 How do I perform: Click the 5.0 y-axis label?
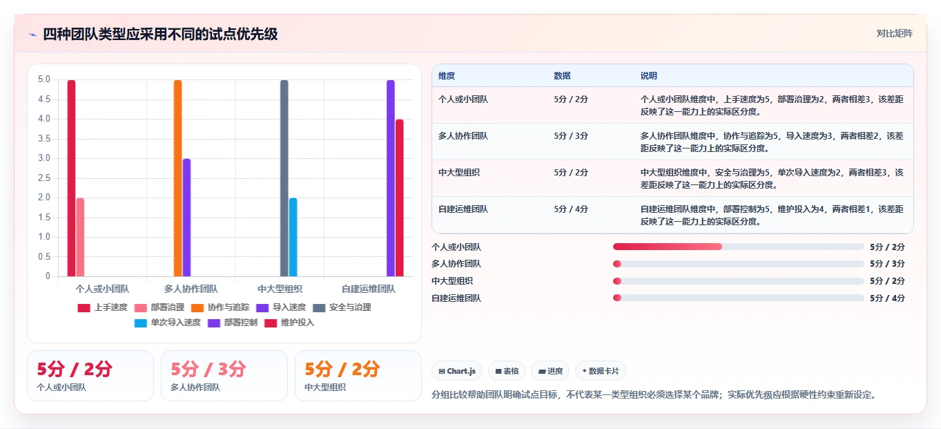[43, 79]
